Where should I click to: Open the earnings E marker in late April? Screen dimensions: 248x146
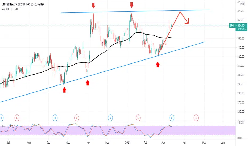click(196, 118)
